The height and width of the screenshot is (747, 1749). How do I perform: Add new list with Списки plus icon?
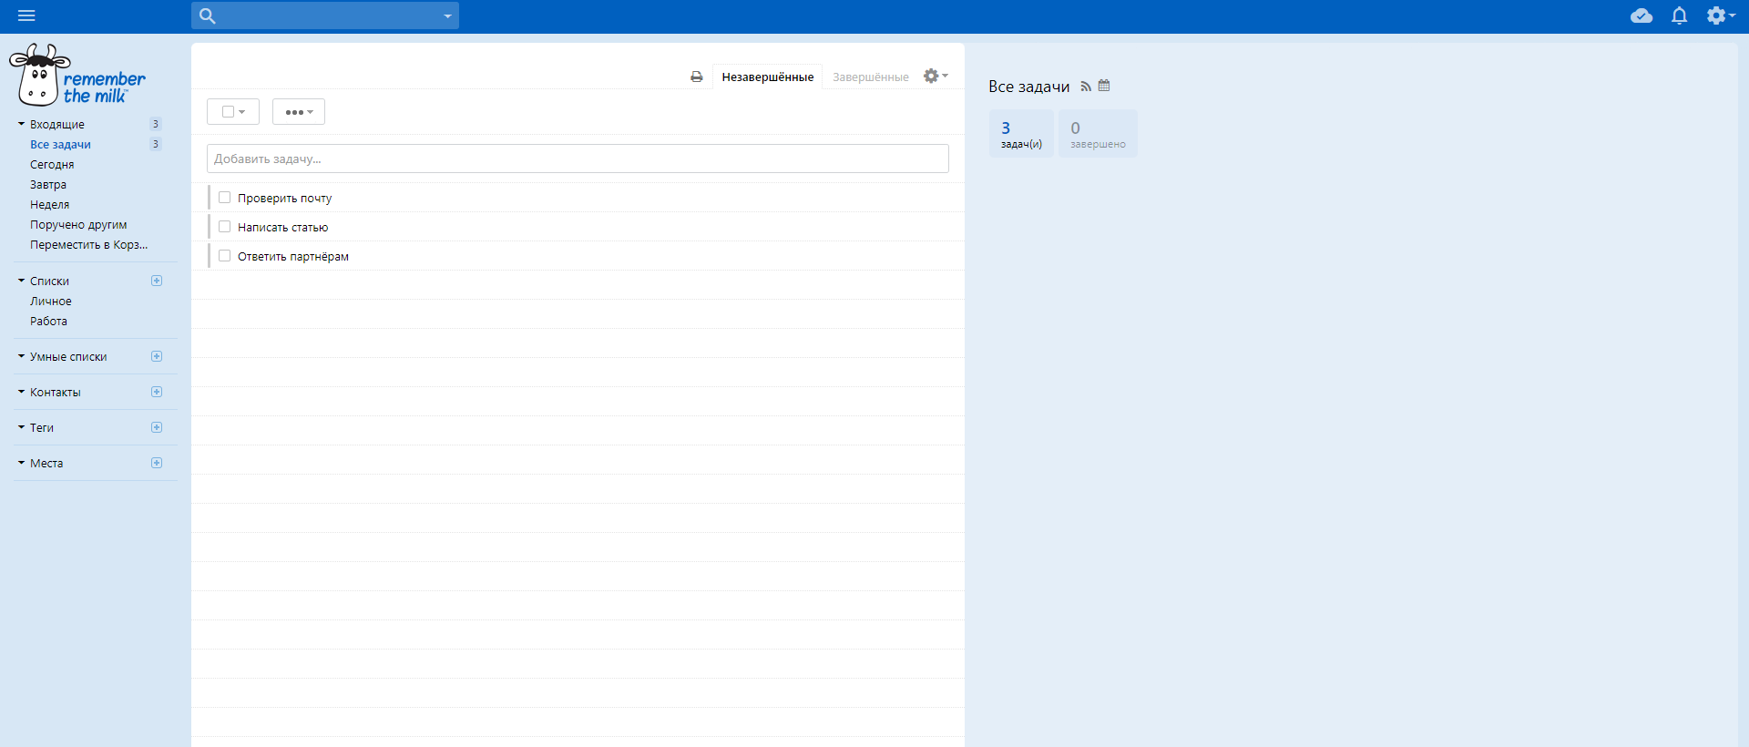coord(157,281)
